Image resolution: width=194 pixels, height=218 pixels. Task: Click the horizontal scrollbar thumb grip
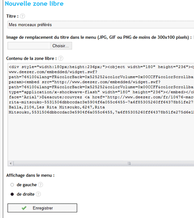click(129, 163)
